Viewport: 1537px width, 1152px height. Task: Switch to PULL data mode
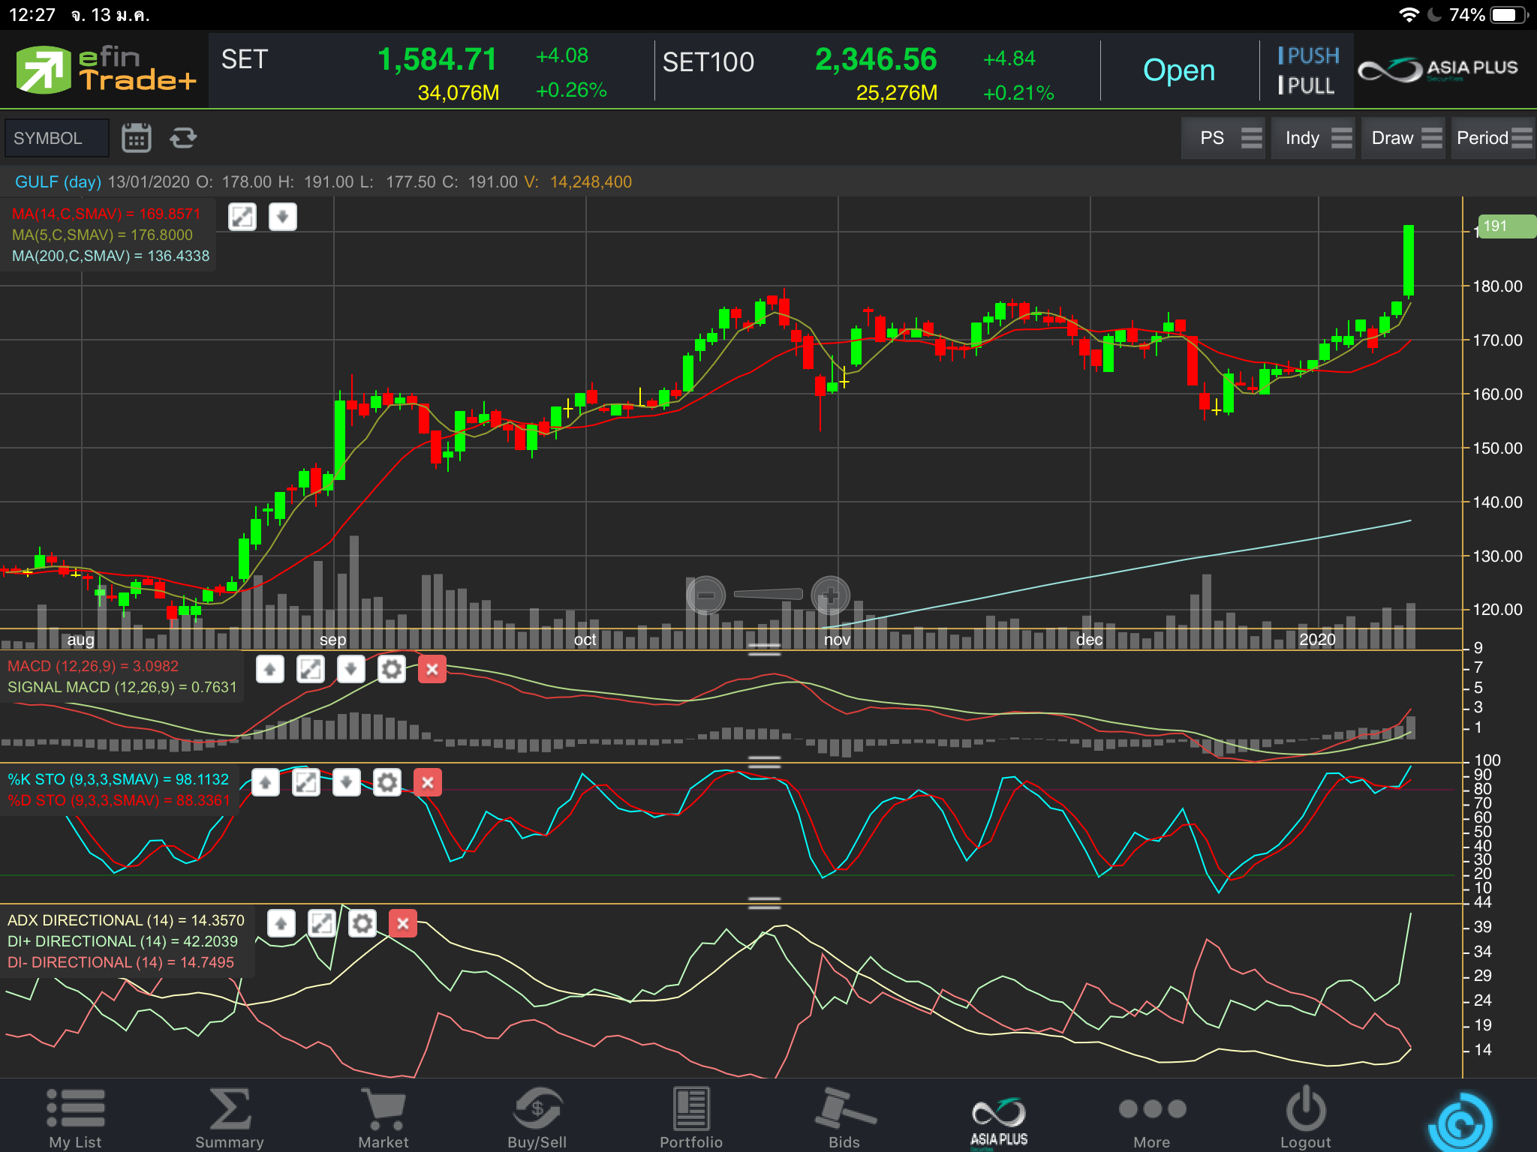click(1307, 86)
